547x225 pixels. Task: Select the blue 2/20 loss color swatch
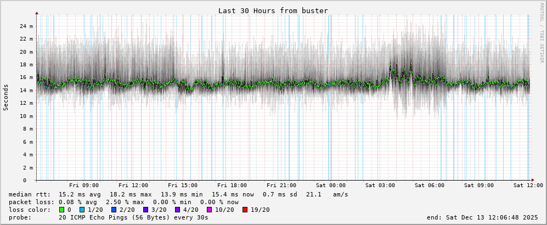pos(114,210)
